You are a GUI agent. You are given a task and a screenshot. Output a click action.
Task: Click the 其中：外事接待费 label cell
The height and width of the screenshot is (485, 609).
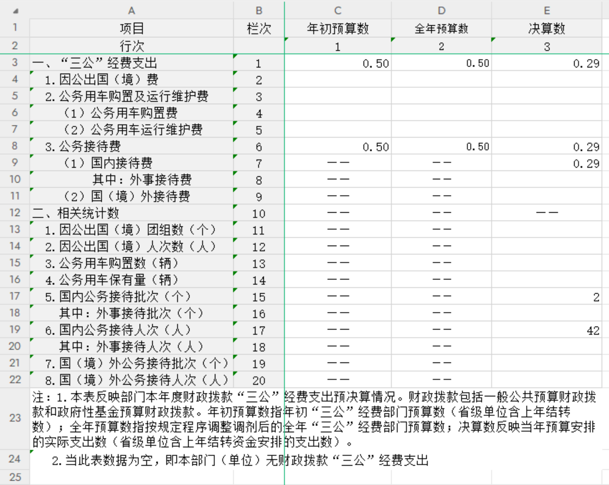tap(131, 180)
